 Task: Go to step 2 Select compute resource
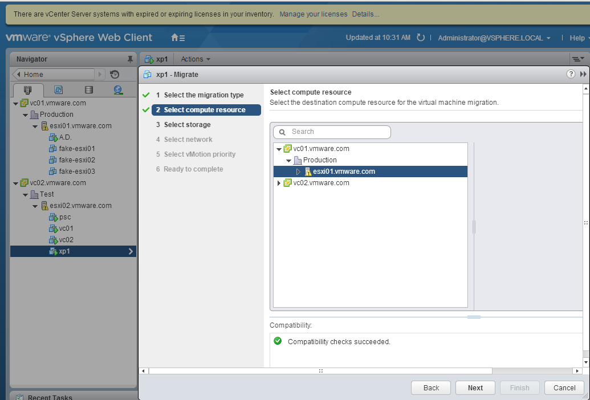(x=206, y=110)
